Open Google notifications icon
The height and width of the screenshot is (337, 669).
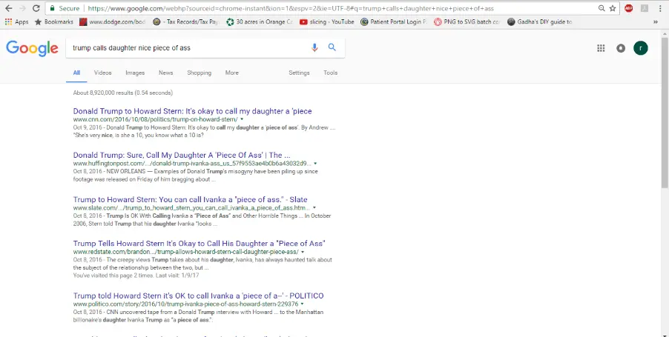(x=621, y=48)
